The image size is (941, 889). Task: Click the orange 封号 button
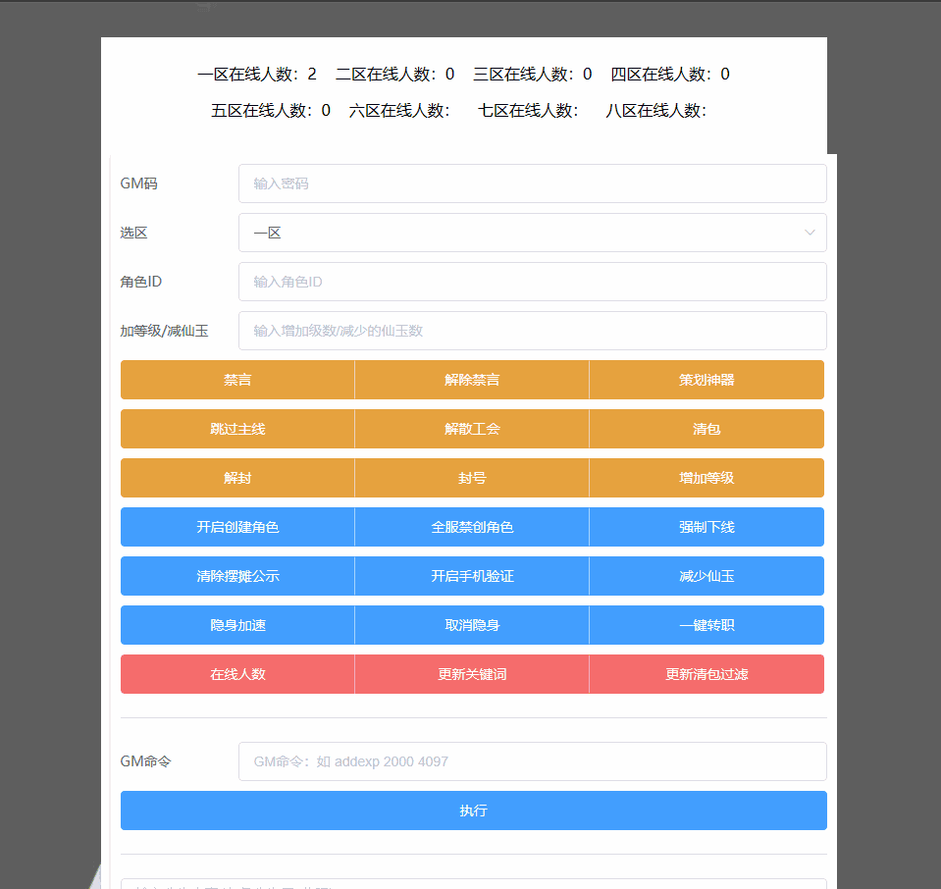[x=472, y=478]
